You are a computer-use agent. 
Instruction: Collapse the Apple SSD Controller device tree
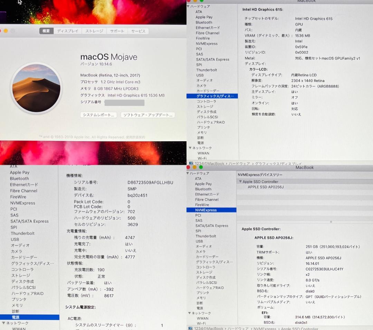point(240,182)
